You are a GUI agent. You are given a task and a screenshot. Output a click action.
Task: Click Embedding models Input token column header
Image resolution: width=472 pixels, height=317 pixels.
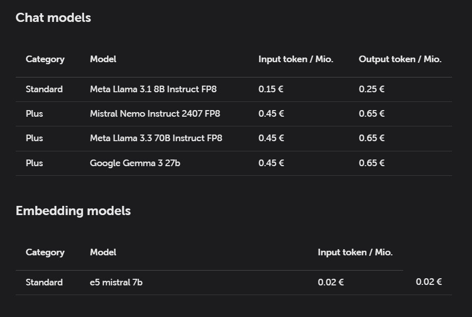pos(355,252)
